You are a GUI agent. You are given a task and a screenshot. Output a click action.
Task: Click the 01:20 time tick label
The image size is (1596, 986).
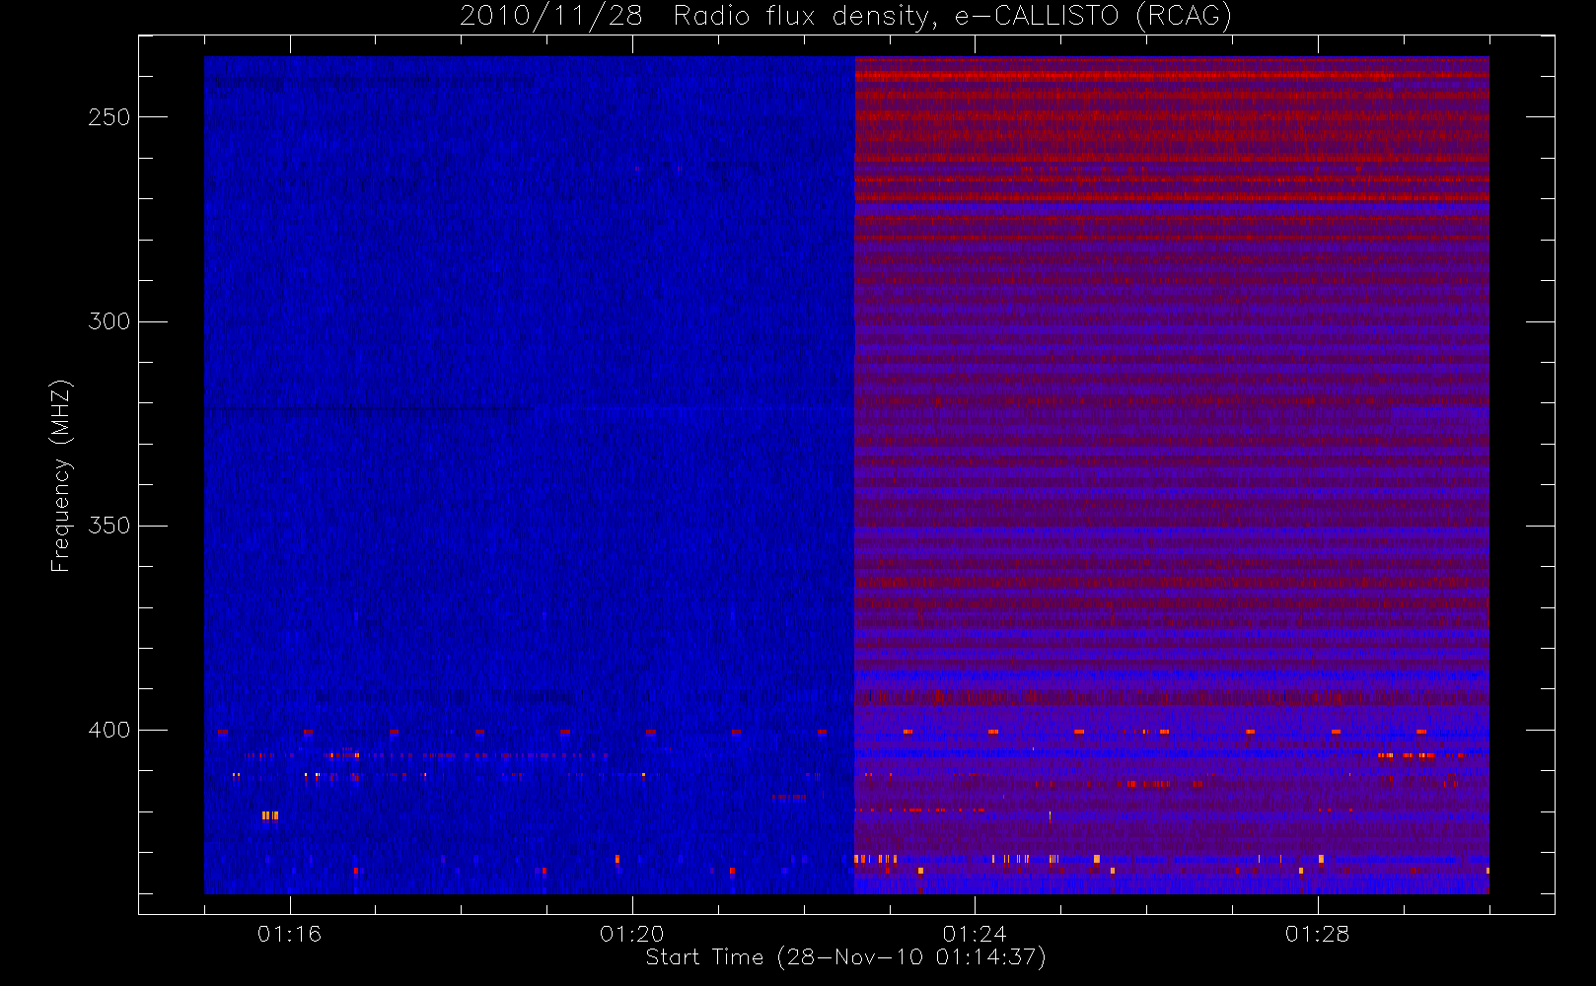point(632,934)
